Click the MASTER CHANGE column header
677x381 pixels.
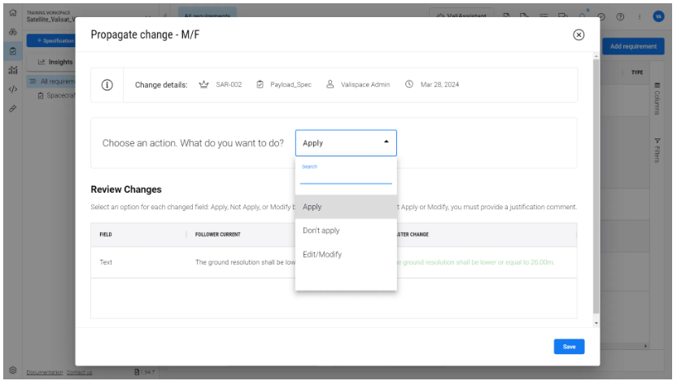[x=411, y=234]
